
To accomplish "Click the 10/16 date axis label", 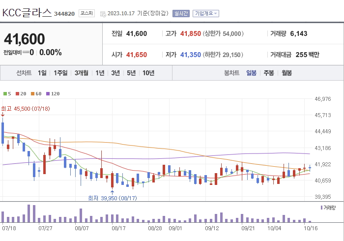I will click(x=311, y=228).
